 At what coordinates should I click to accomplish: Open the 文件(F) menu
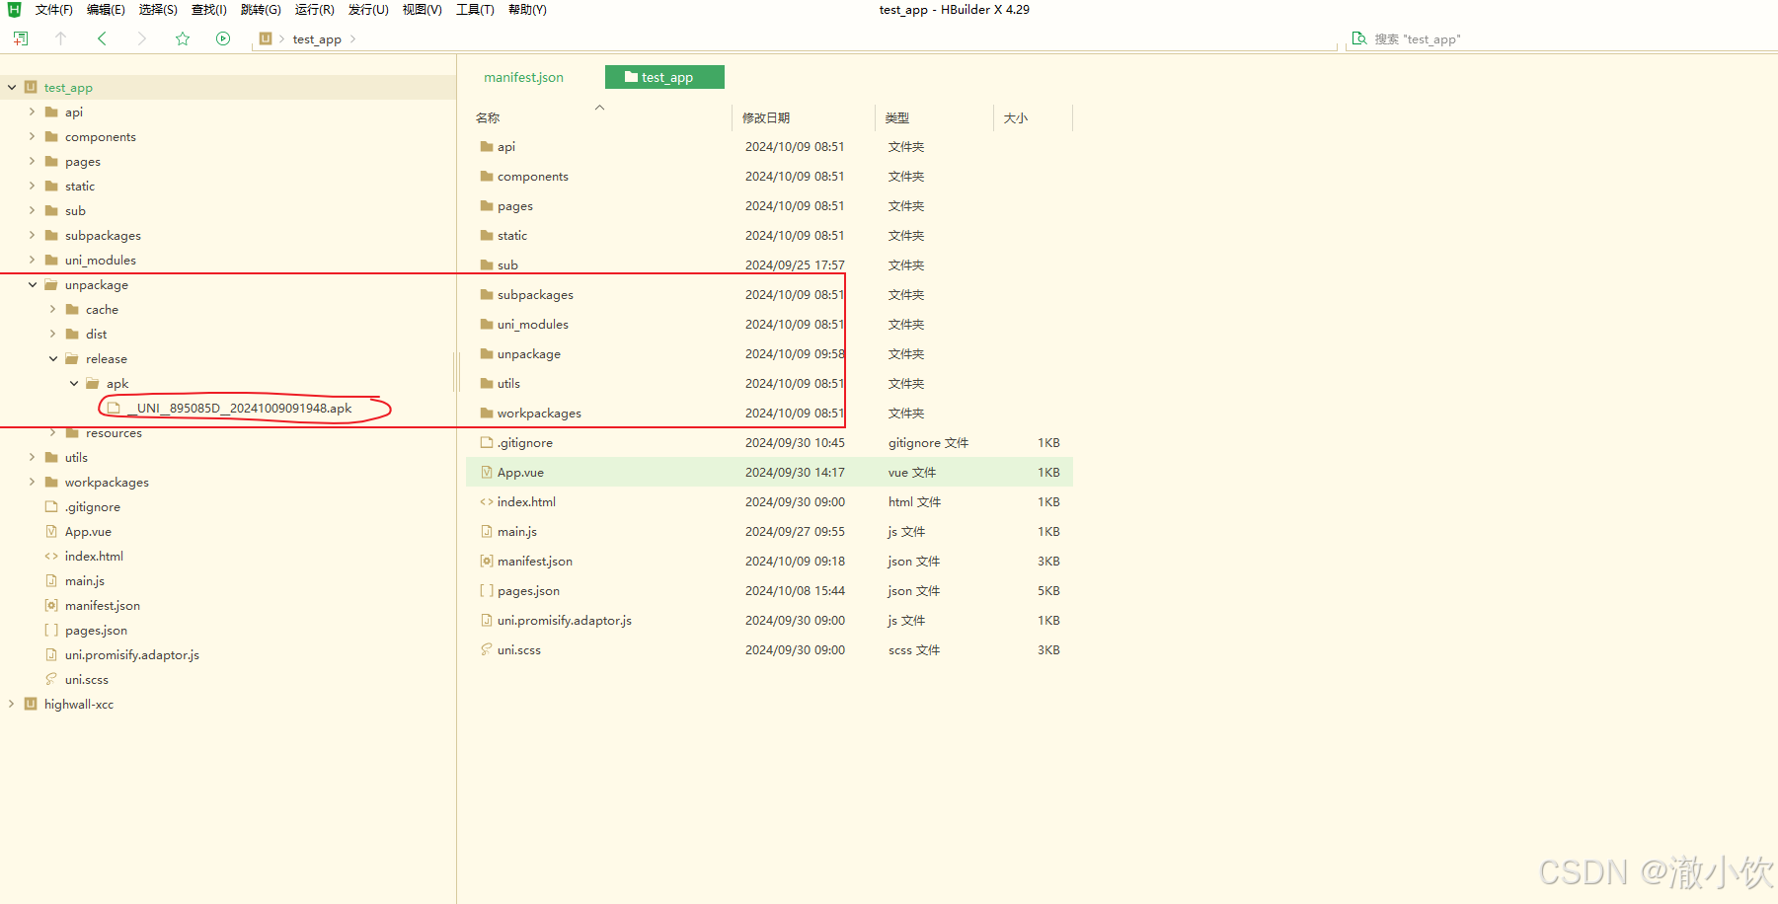[54, 9]
